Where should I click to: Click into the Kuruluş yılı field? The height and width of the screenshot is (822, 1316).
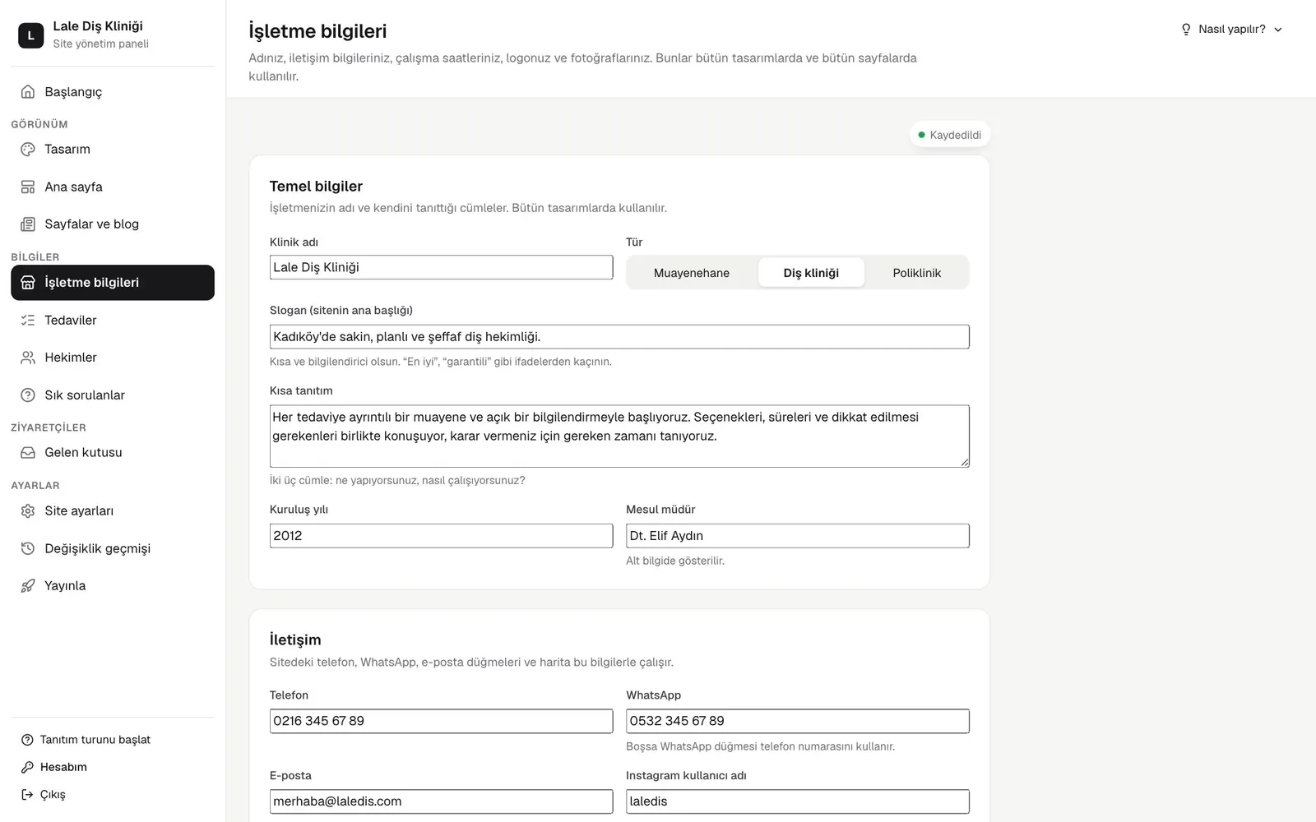pyautogui.click(x=441, y=535)
